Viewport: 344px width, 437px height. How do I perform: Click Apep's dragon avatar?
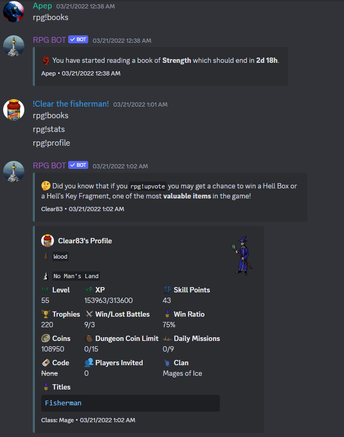(x=14, y=12)
